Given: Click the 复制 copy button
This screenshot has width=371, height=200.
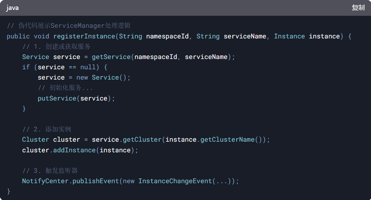Looking at the screenshot, I should [358, 8].
